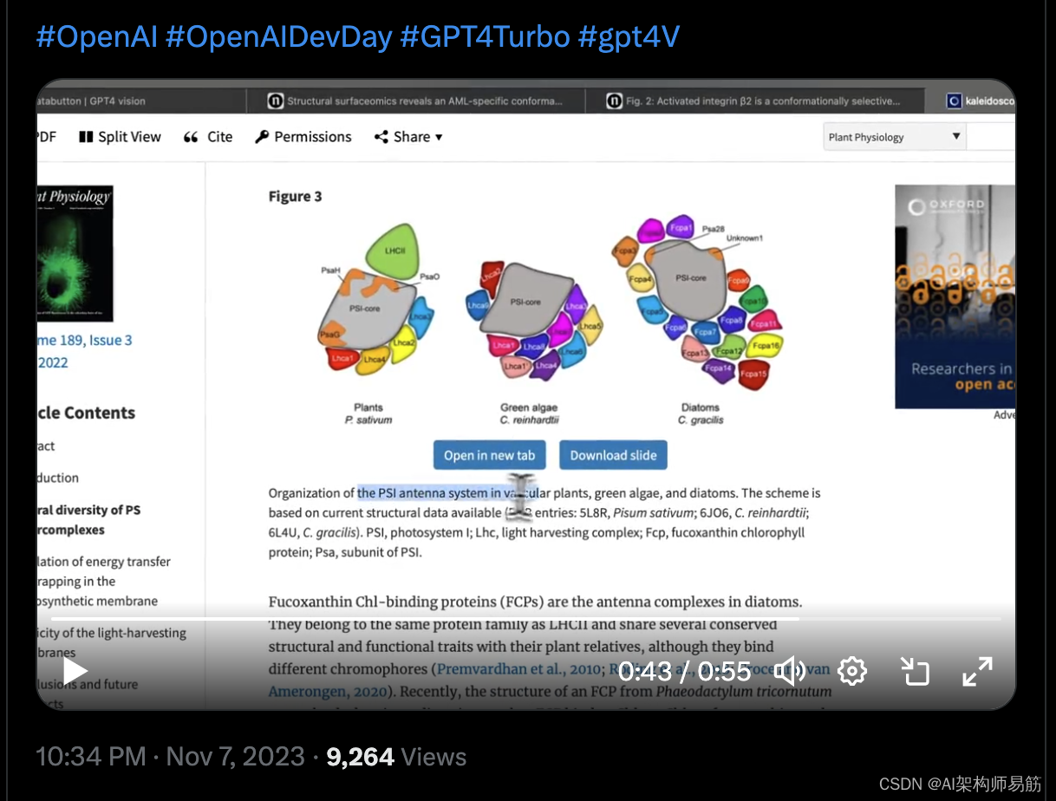Open the #GPT4Turbo hashtag link
Viewport: 1056px width, 801px height.
[485, 36]
